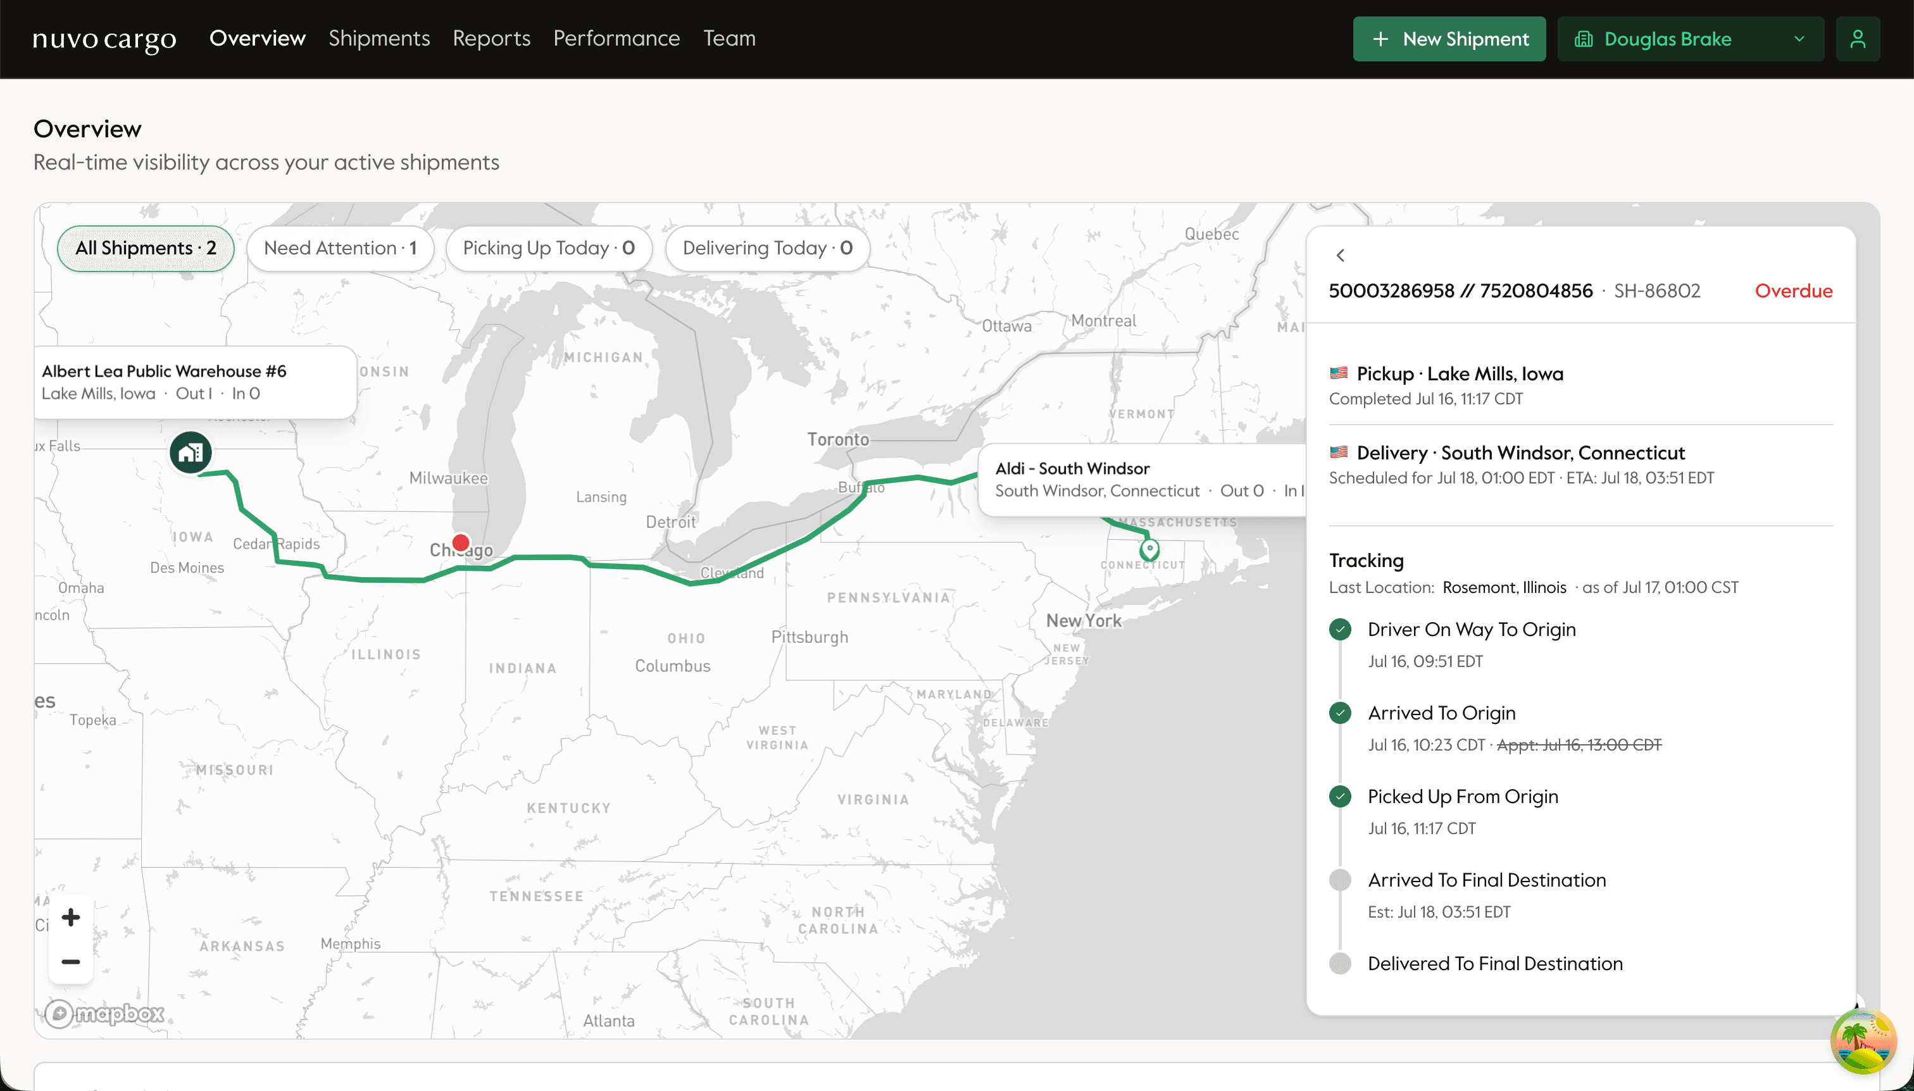Click the struck-through Appt: Jul 16, 13:00 CDT
Image resolution: width=1914 pixels, height=1091 pixels.
tap(1579, 745)
